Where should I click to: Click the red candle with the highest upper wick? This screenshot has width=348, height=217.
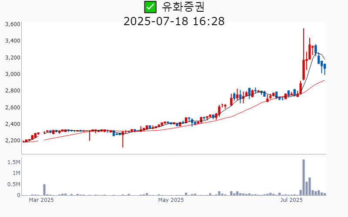point(304,54)
